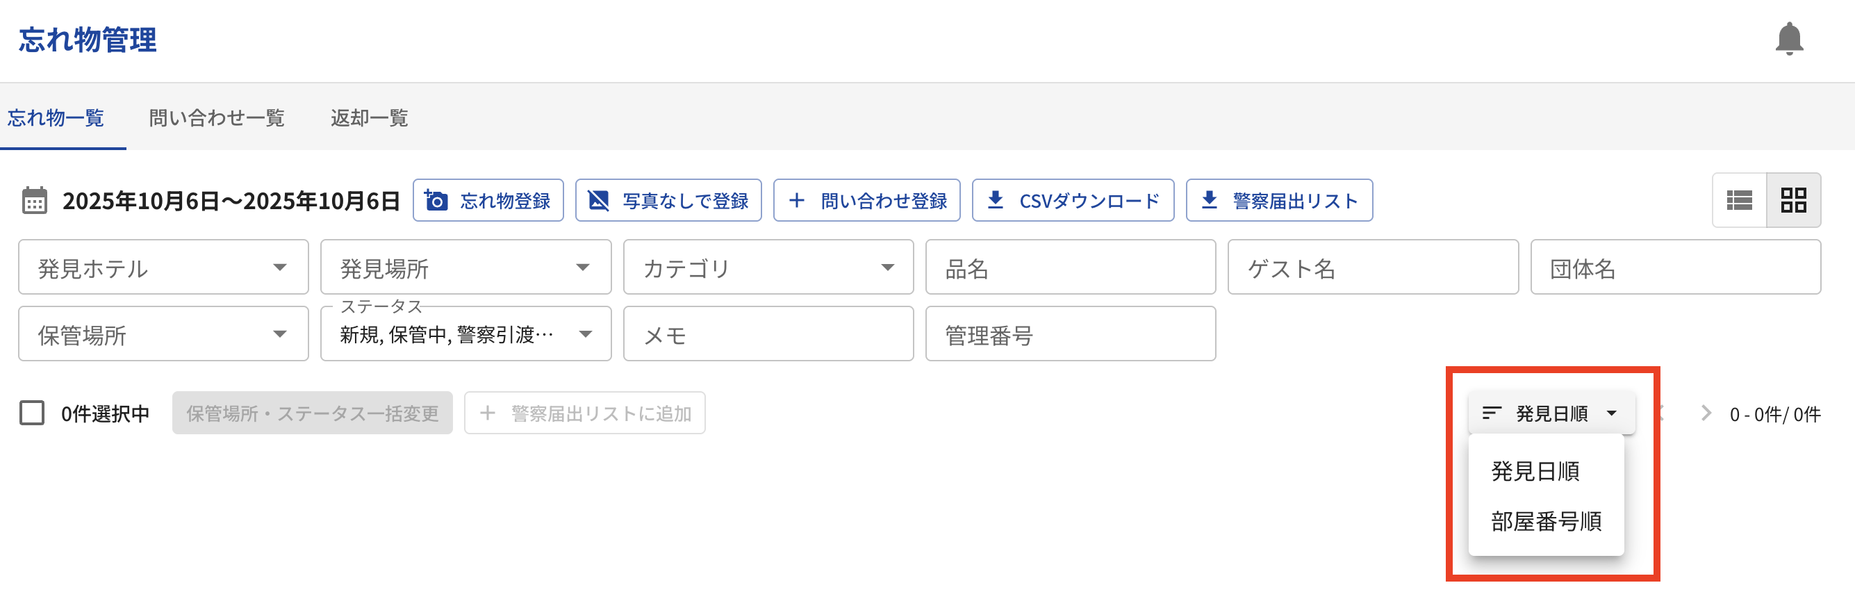Toggle the select-all items checkbox
The image size is (1855, 592).
click(32, 413)
